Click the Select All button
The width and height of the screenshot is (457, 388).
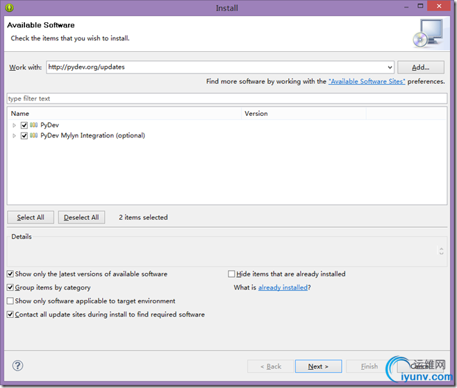point(31,217)
